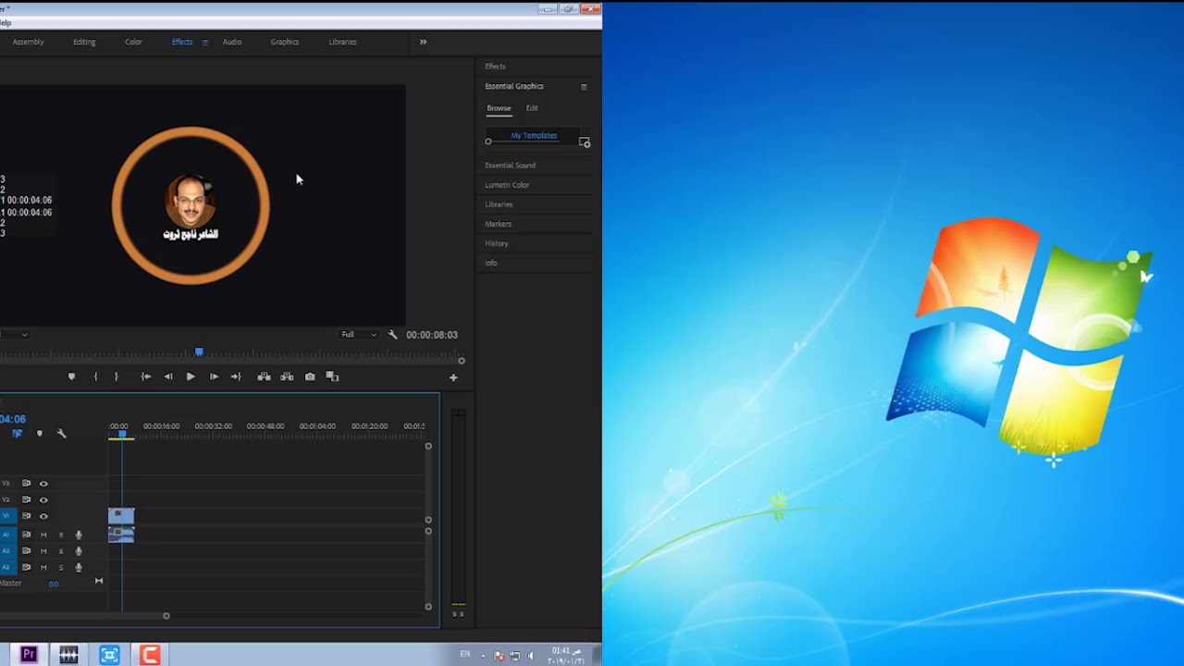Toggle sync lock on track A1
Viewport: 1184px width, 666px height.
pyautogui.click(x=26, y=535)
